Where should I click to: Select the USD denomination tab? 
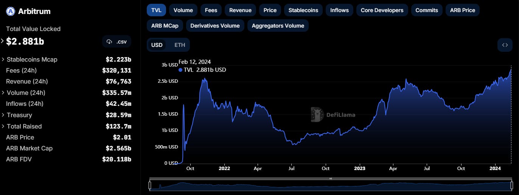157,45
